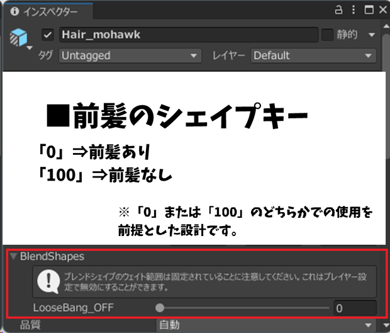Open the Untagged tag dropdown
Viewport: 390px width, 333px height.
pos(130,55)
